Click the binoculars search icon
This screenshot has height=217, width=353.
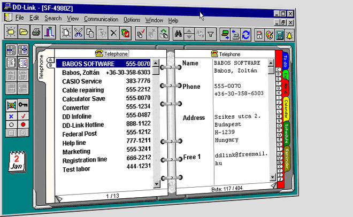pyautogui.click(x=178, y=33)
